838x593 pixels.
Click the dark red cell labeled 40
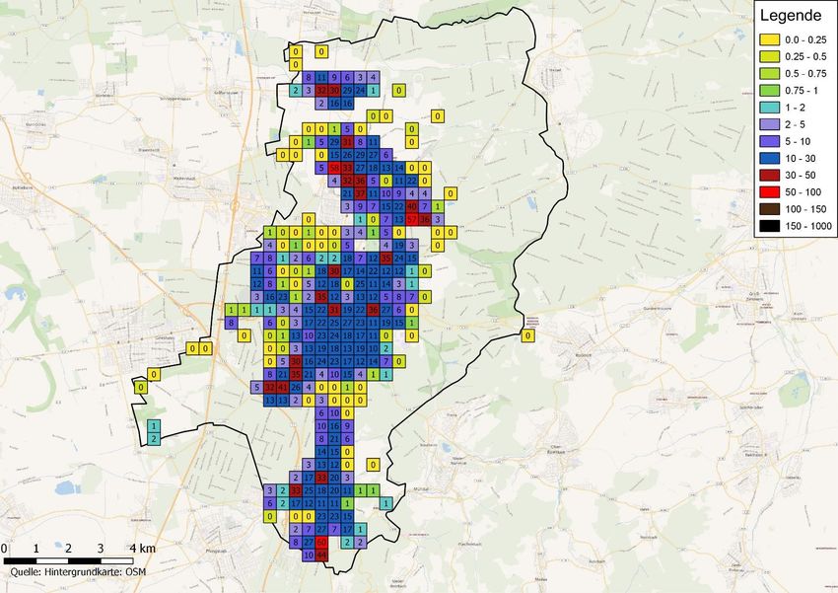point(411,206)
